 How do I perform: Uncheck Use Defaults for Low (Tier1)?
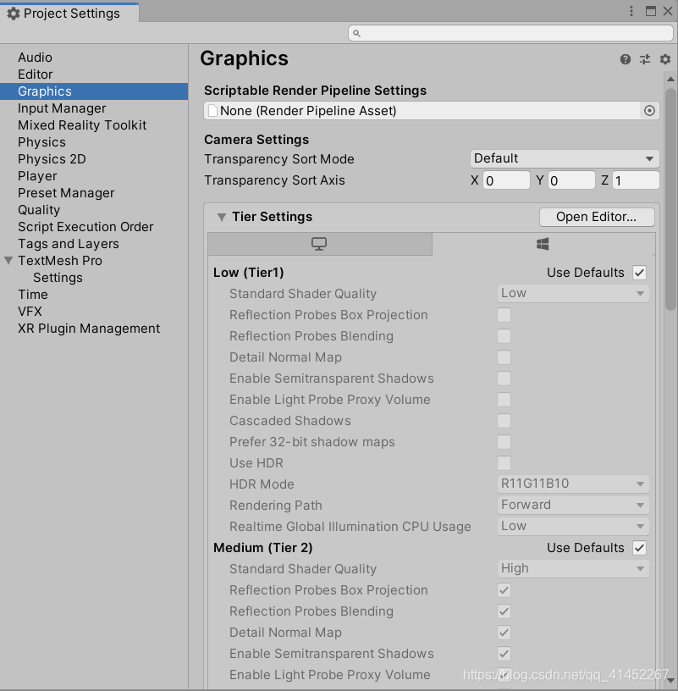pos(639,272)
